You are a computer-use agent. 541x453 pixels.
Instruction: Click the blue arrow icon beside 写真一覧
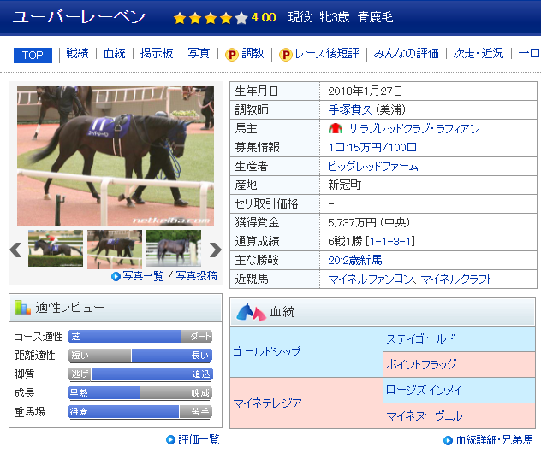pyautogui.click(x=116, y=276)
